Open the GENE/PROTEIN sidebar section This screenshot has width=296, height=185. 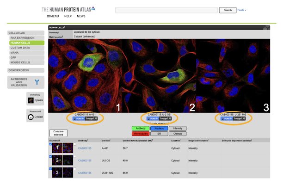(x=26, y=70)
